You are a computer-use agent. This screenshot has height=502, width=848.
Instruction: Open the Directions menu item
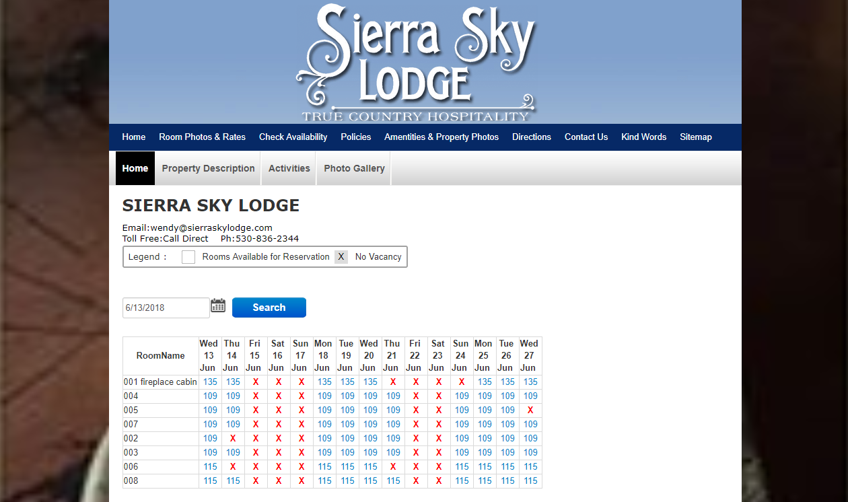coord(532,137)
